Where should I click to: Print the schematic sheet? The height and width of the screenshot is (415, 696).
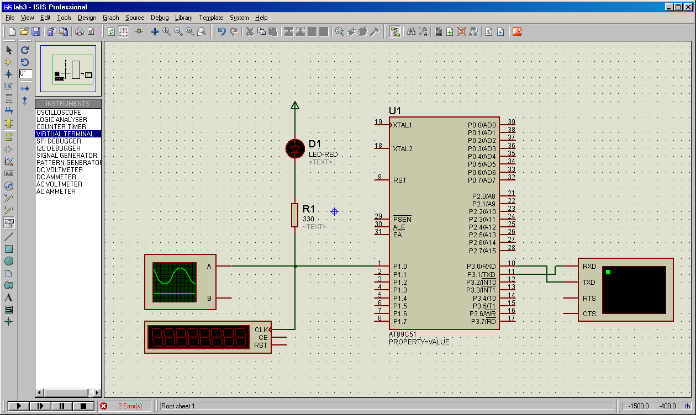coord(80,32)
